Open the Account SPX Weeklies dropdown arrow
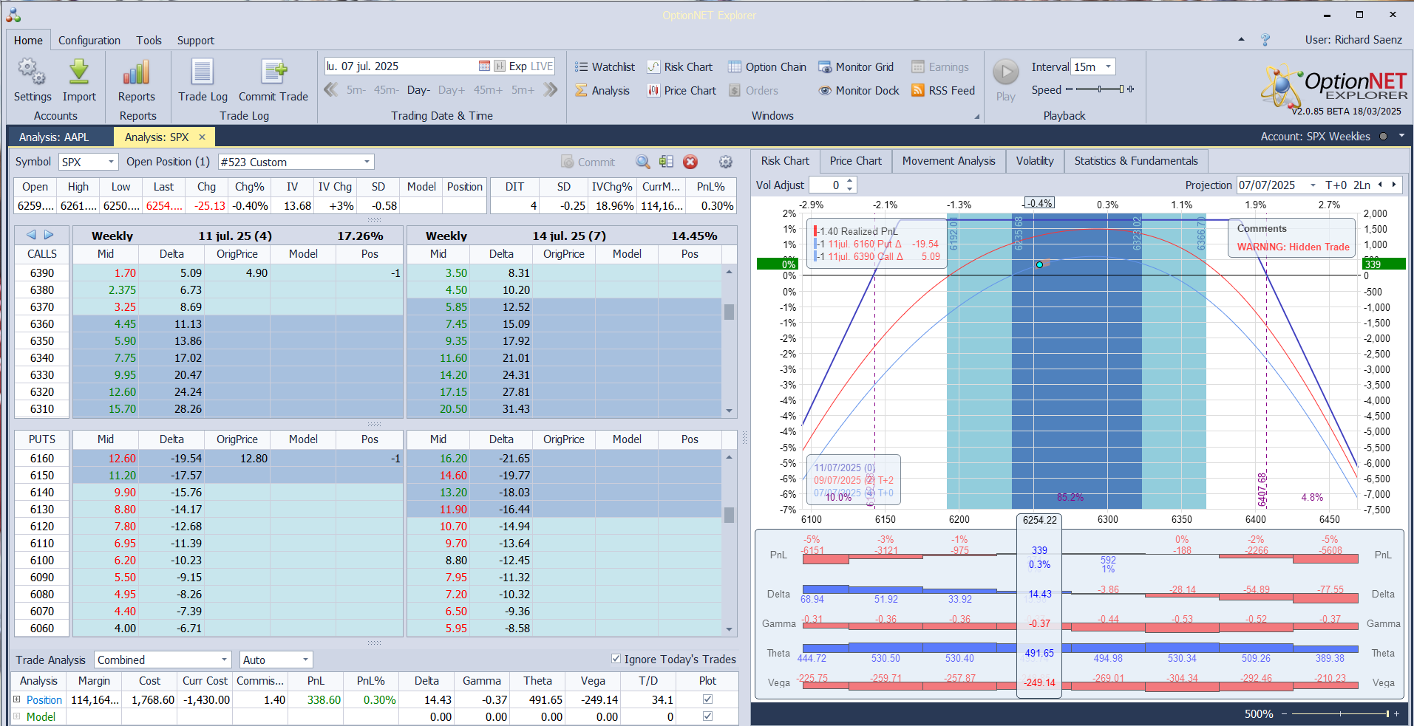Image resolution: width=1414 pixels, height=726 pixels. click(1401, 136)
